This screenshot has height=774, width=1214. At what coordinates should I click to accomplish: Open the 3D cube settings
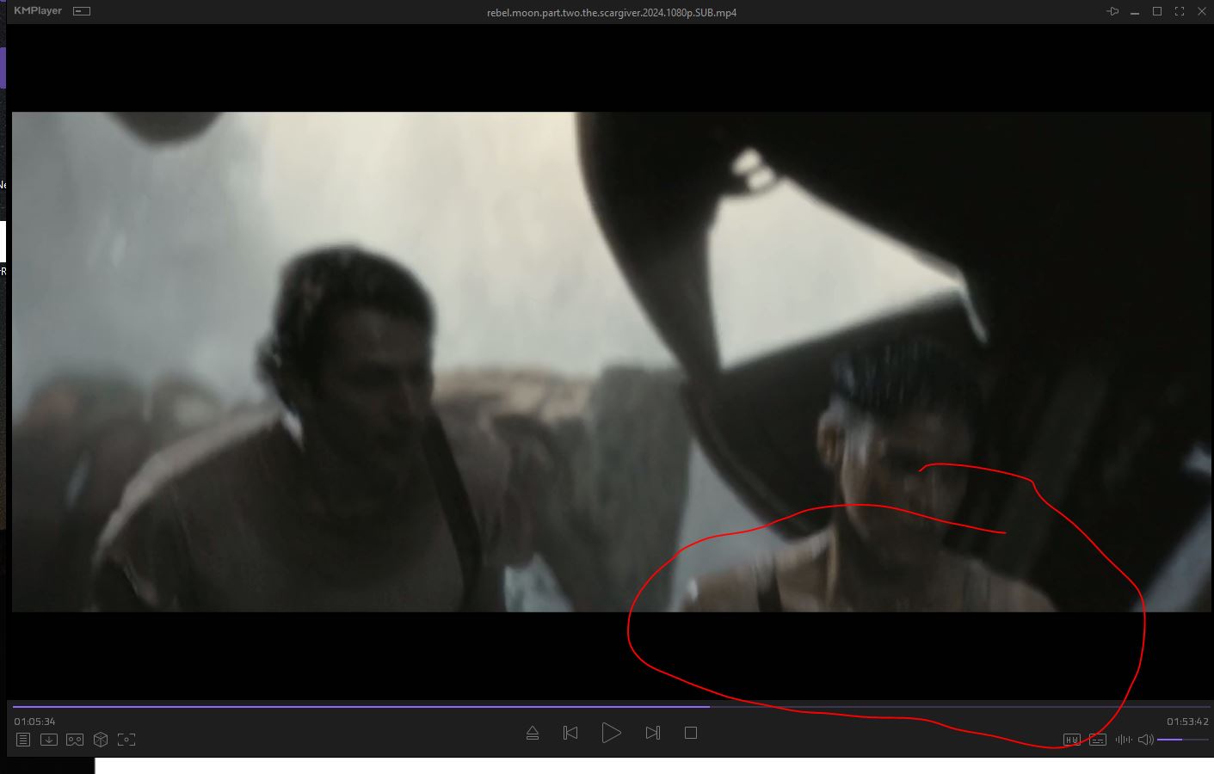coord(101,740)
